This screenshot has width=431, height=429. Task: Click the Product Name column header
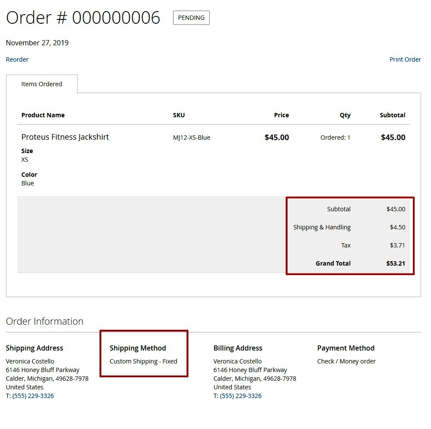pyautogui.click(x=43, y=115)
